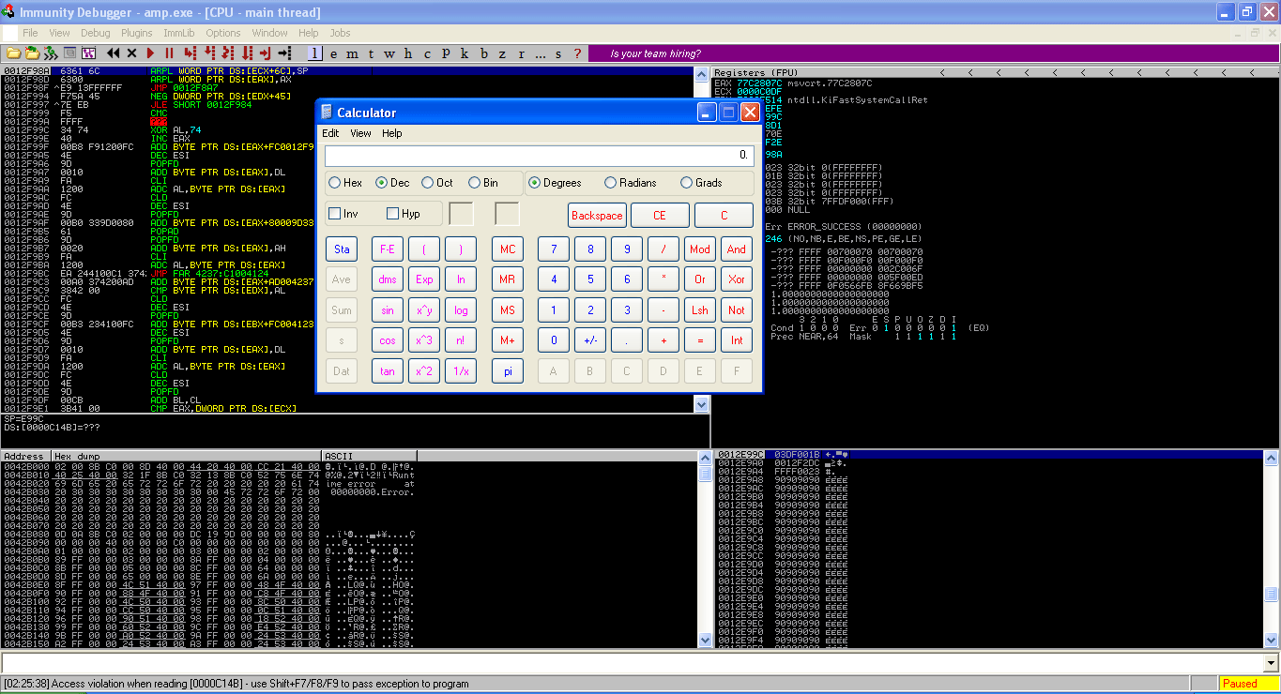The image size is (1281, 694).
Task: Open the Plugins menu
Action: tap(137, 33)
